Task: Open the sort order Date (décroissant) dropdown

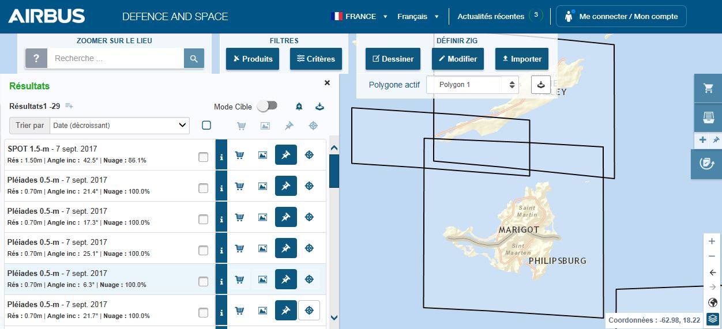Action: point(119,125)
